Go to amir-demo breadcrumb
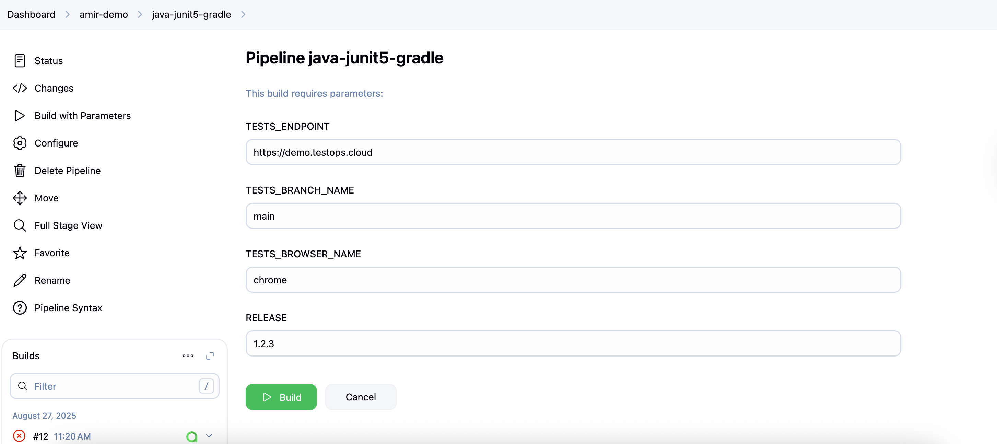The image size is (997, 444). click(x=104, y=15)
